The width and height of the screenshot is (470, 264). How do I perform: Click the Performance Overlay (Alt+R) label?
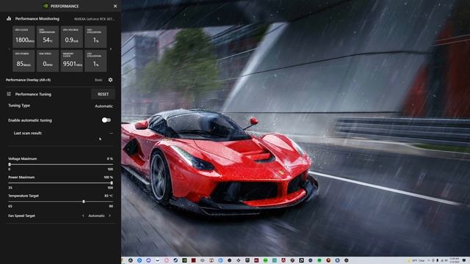click(28, 80)
